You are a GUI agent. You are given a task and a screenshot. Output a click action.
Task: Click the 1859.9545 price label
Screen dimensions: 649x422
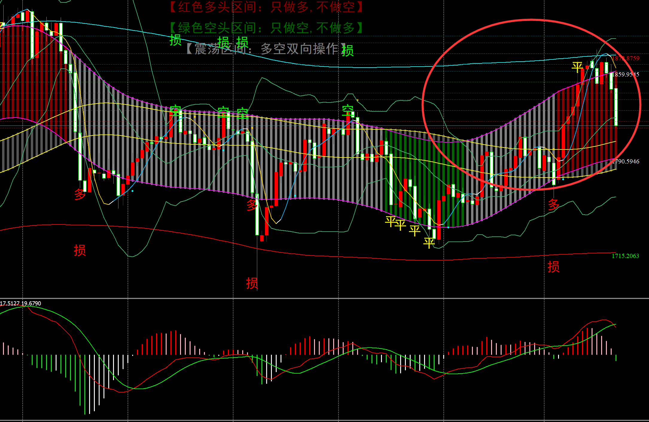click(625, 74)
